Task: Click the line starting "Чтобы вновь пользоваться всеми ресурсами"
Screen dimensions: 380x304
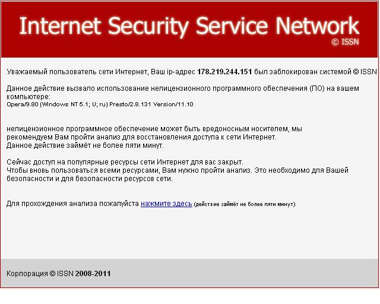Action: [177, 170]
